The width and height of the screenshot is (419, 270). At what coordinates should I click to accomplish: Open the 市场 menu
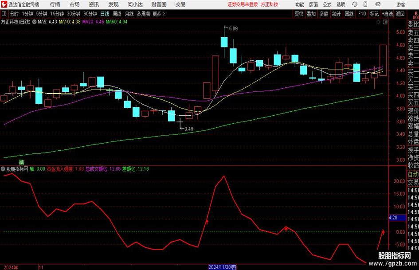74,4
